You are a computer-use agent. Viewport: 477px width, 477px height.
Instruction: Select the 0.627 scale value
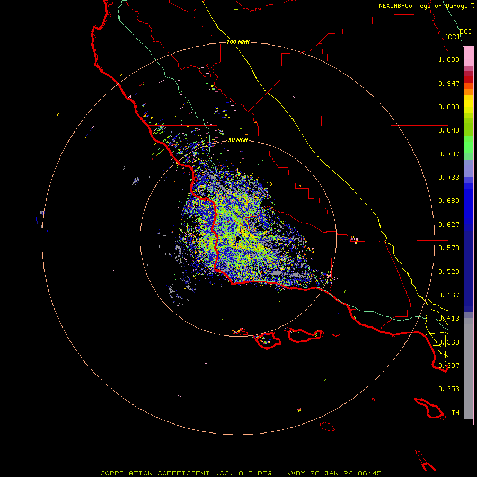(x=449, y=225)
